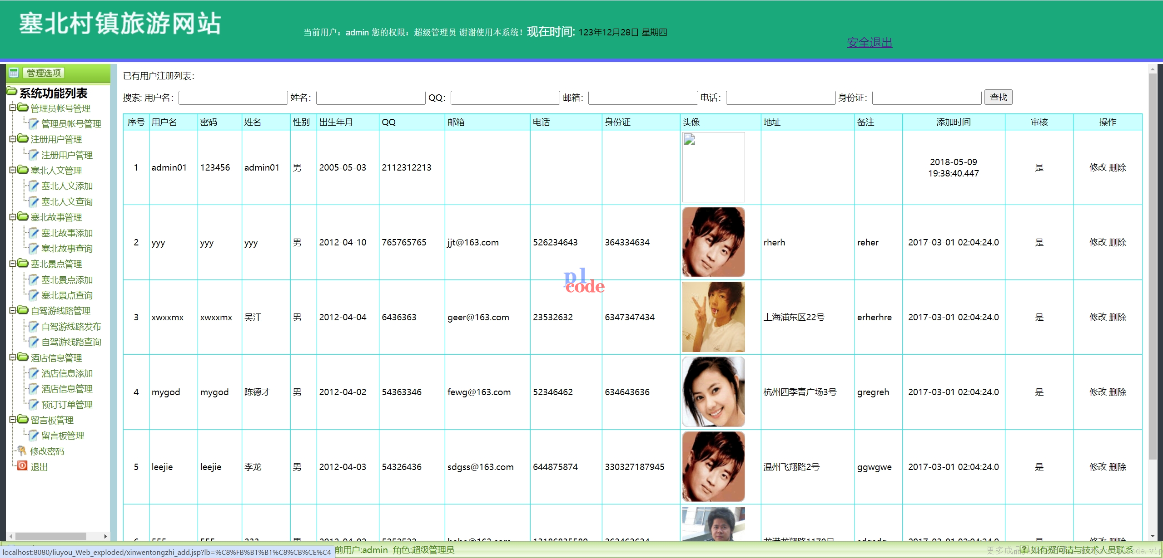Click the edit icon beside 酒店信息添加
This screenshot has height=558, width=1163.
[x=34, y=373]
